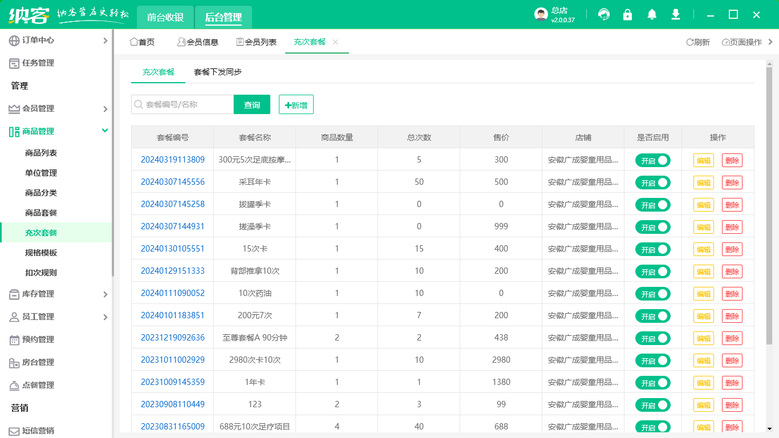Image resolution: width=779 pixels, height=438 pixels.
Task: Toggle the enable switch for 1年卡
Action: (653, 383)
